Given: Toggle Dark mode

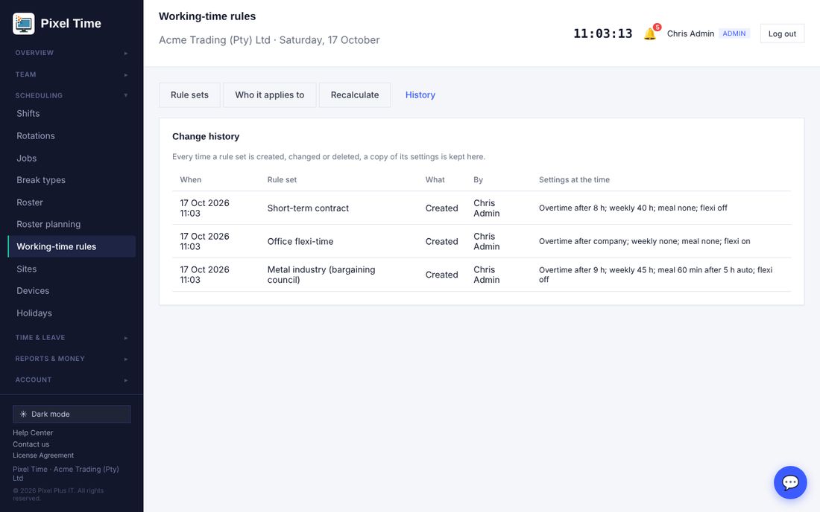Looking at the screenshot, I should pyautogui.click(x=72, y=414).
